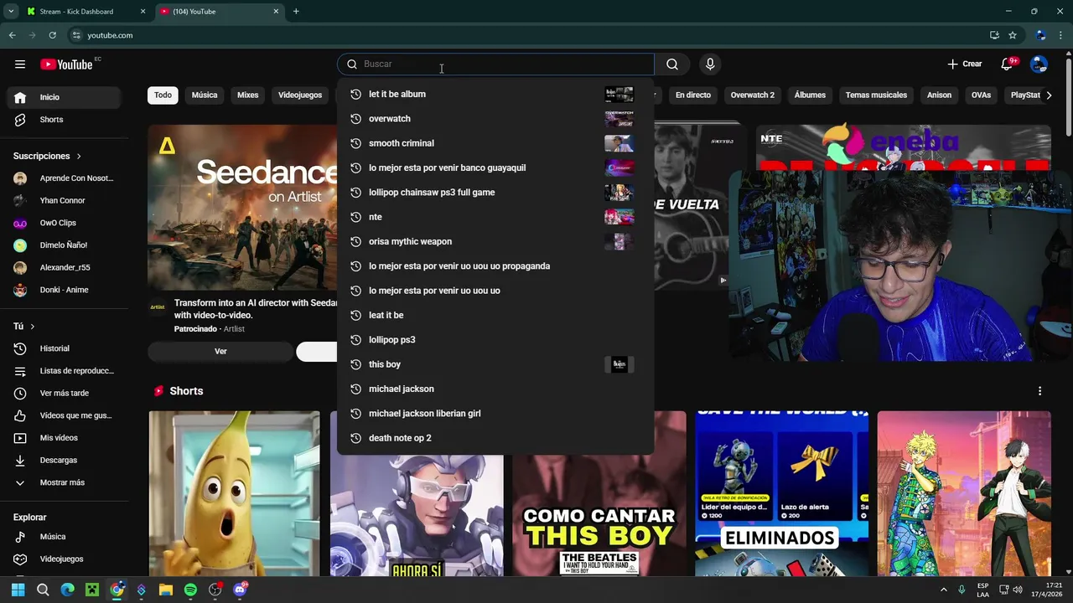Open Ver más tarde
Screen dimensions: 1073x603
(x=65, y=394)
